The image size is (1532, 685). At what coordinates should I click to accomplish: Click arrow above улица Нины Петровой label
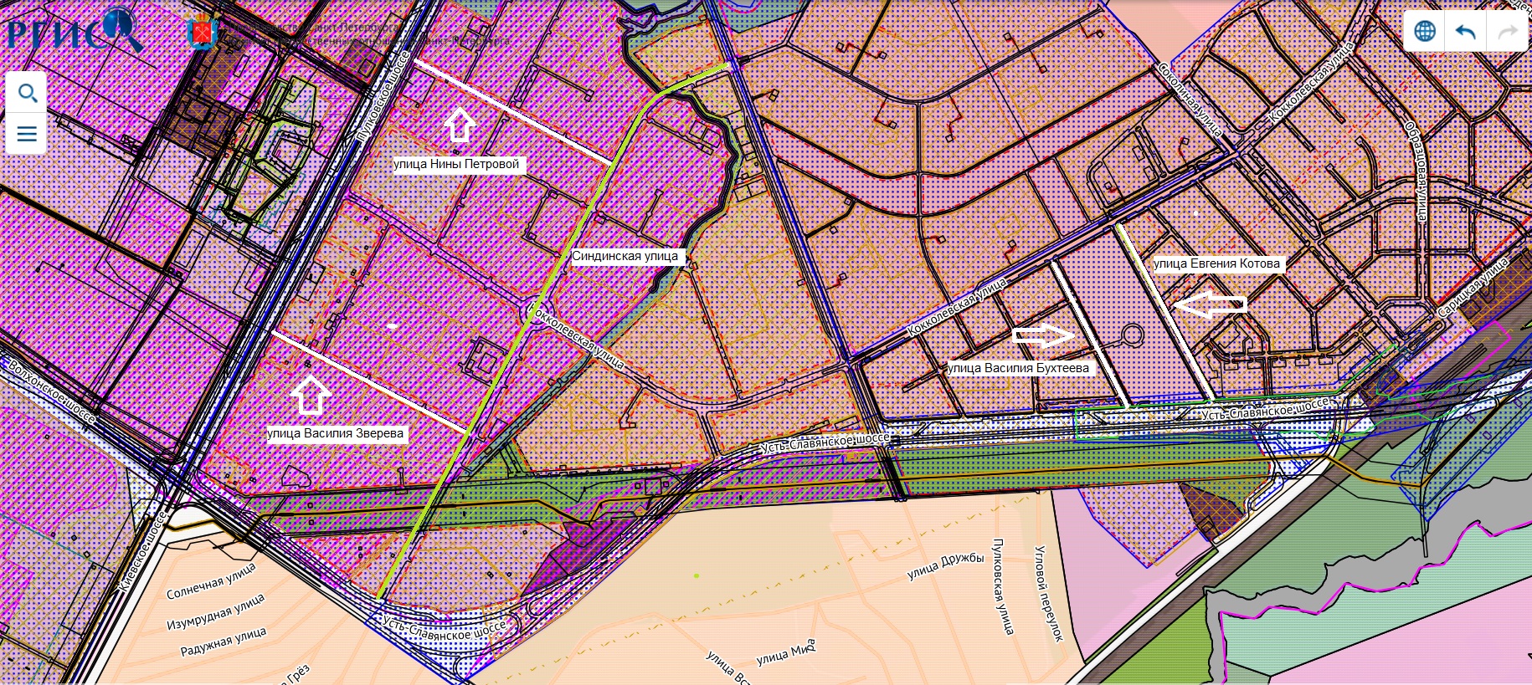pyautogui.click(x=459, y=124)
